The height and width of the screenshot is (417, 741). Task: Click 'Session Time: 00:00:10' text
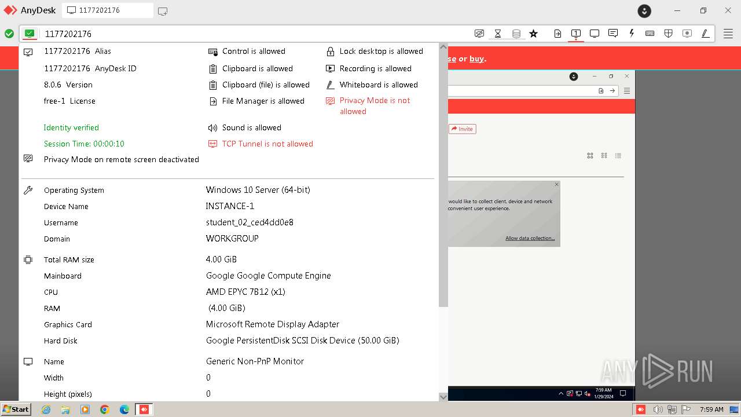[84, 144]
